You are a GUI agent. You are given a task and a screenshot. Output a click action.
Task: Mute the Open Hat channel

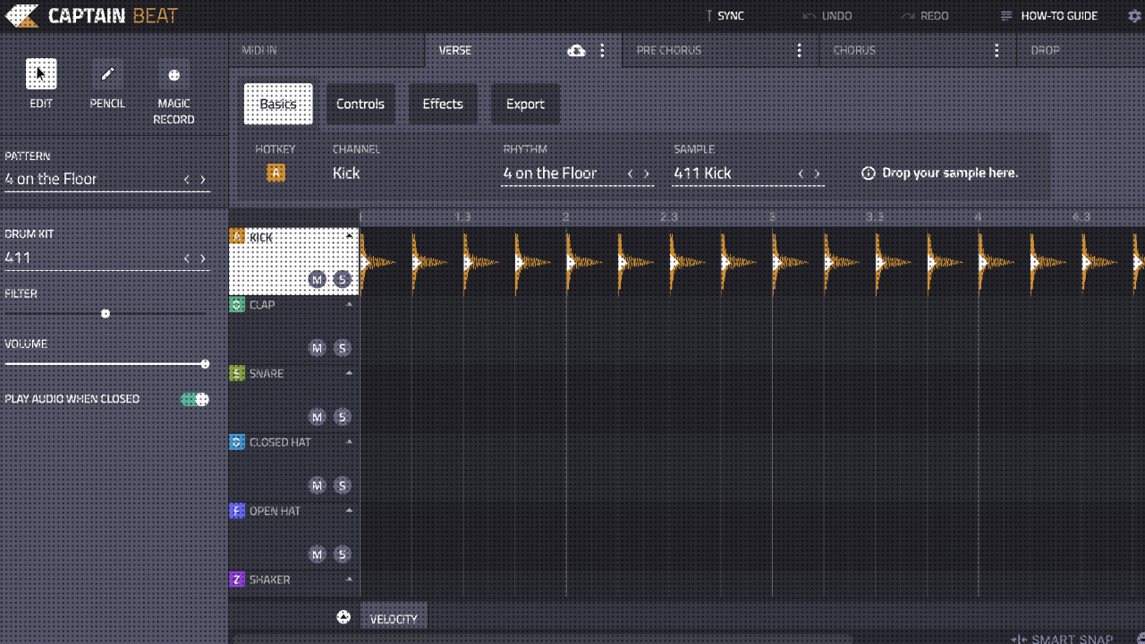317,555
